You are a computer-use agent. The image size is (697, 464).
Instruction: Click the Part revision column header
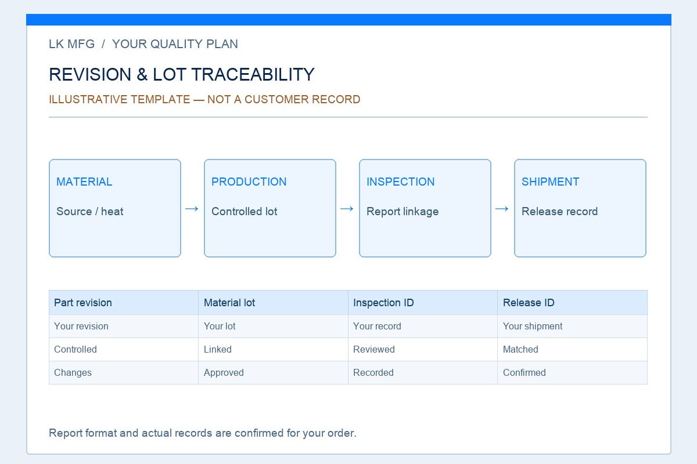[x=124, y=303]
